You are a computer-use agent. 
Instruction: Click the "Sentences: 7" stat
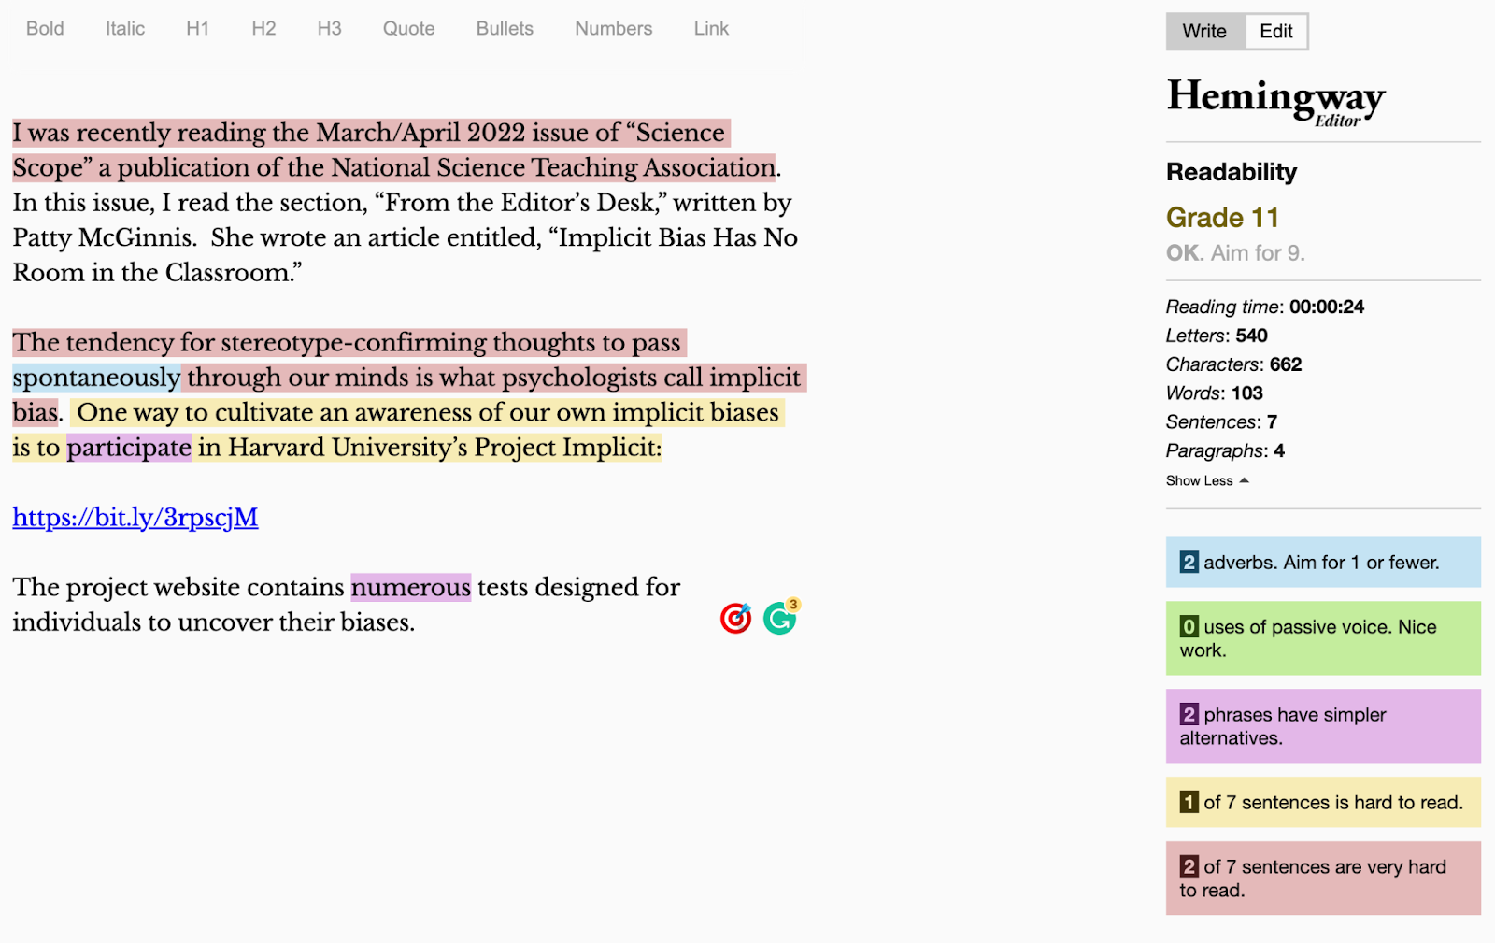click(1221, 422)
